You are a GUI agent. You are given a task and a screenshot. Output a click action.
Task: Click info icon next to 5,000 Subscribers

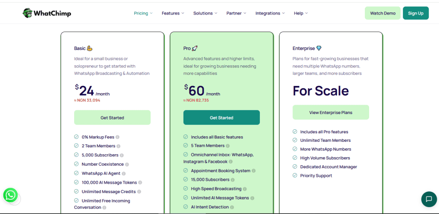[122, 155]
